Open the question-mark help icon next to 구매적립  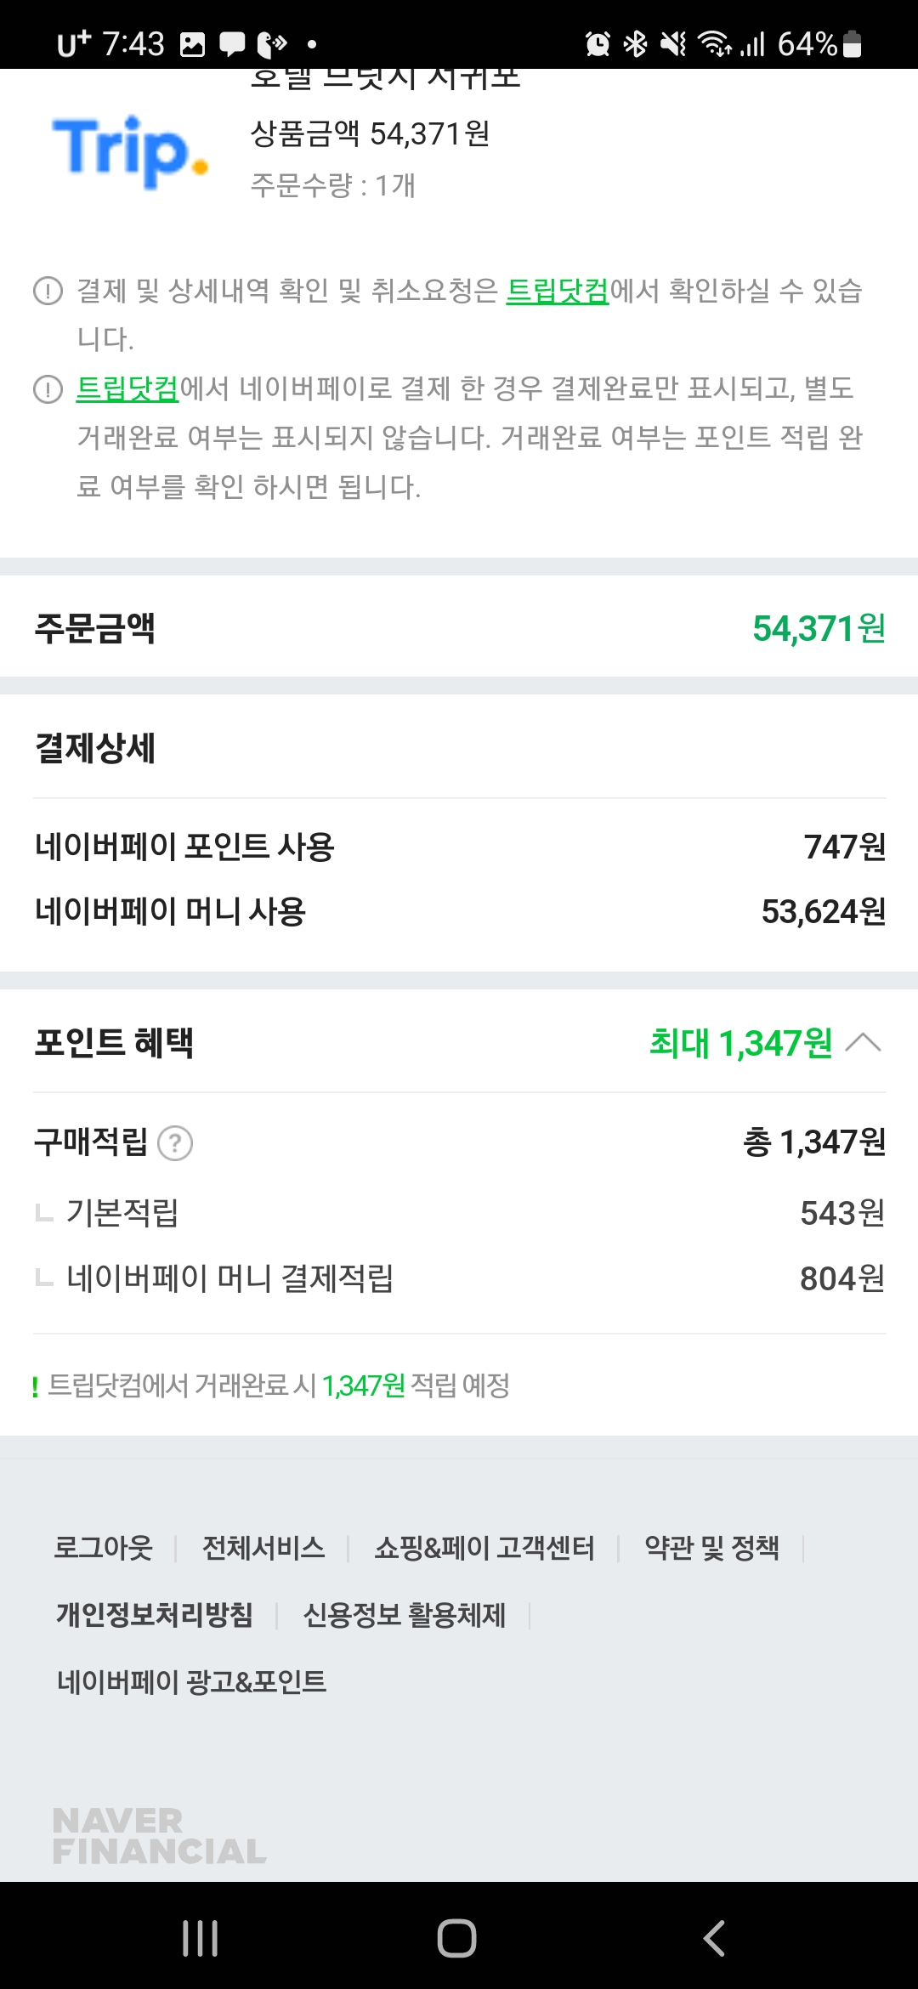[x=175, y=1143]
